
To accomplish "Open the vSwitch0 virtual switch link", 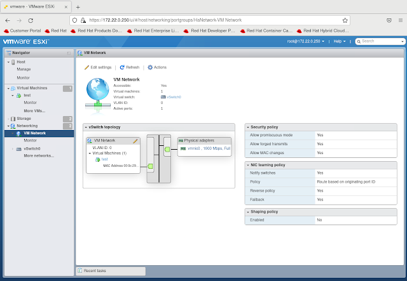I will pyautogui.click(x=174, y=97).
